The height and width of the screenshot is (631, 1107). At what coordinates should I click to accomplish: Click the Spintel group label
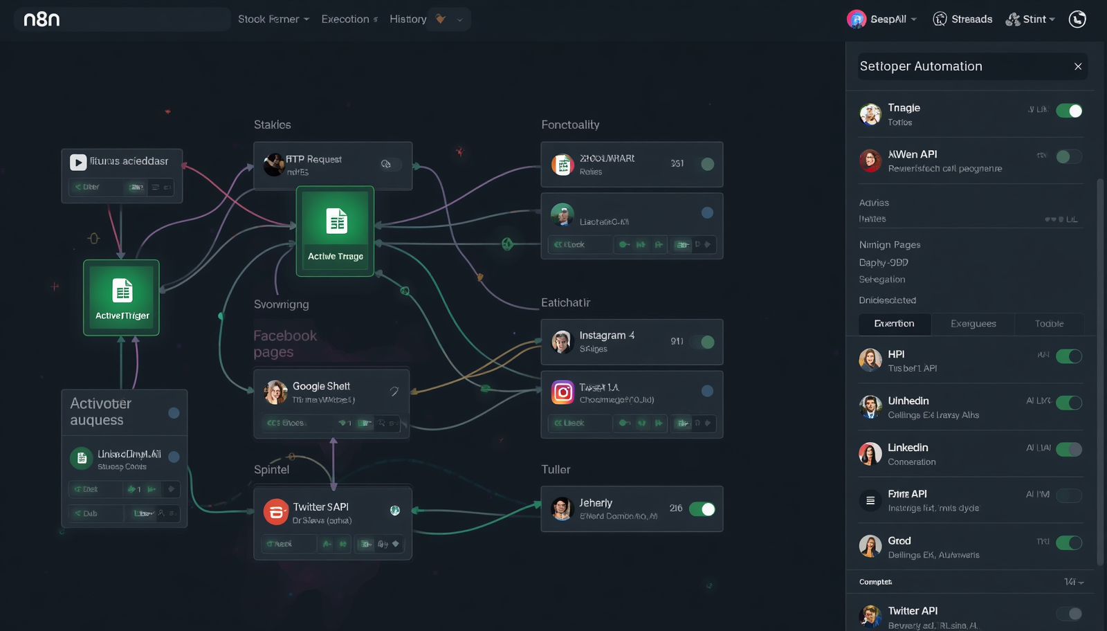pos(271,470)
